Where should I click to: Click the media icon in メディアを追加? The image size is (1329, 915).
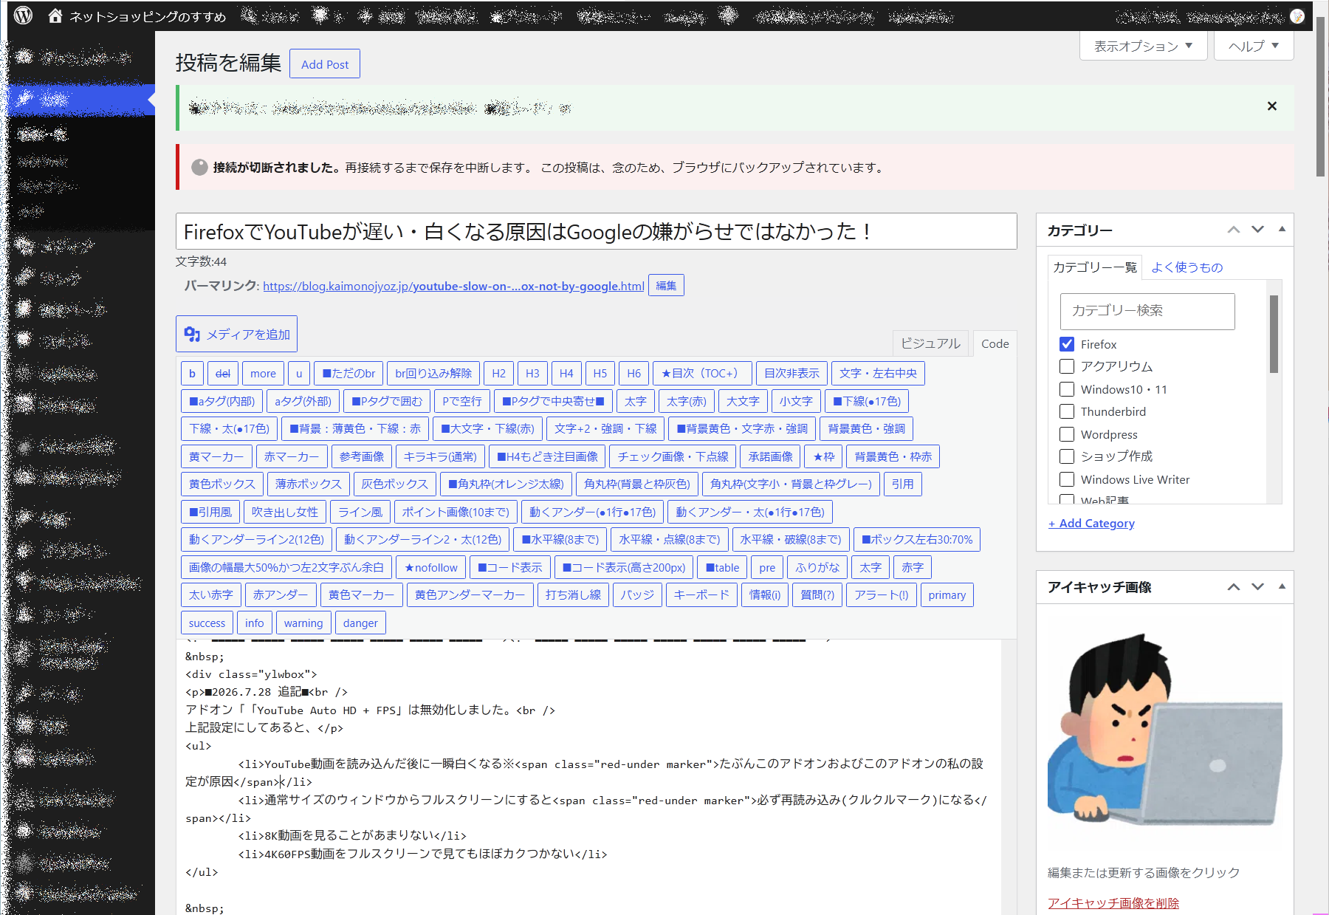point(193,335)
